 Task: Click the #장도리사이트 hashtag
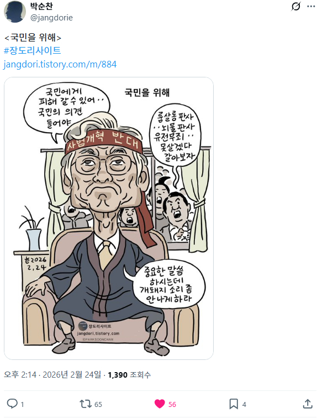(x=33, y=50)
